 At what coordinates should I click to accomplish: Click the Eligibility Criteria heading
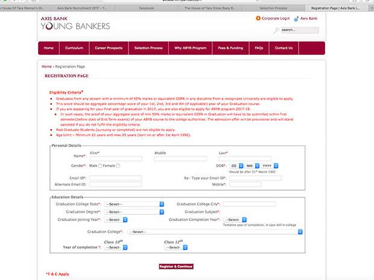(66, 92)
